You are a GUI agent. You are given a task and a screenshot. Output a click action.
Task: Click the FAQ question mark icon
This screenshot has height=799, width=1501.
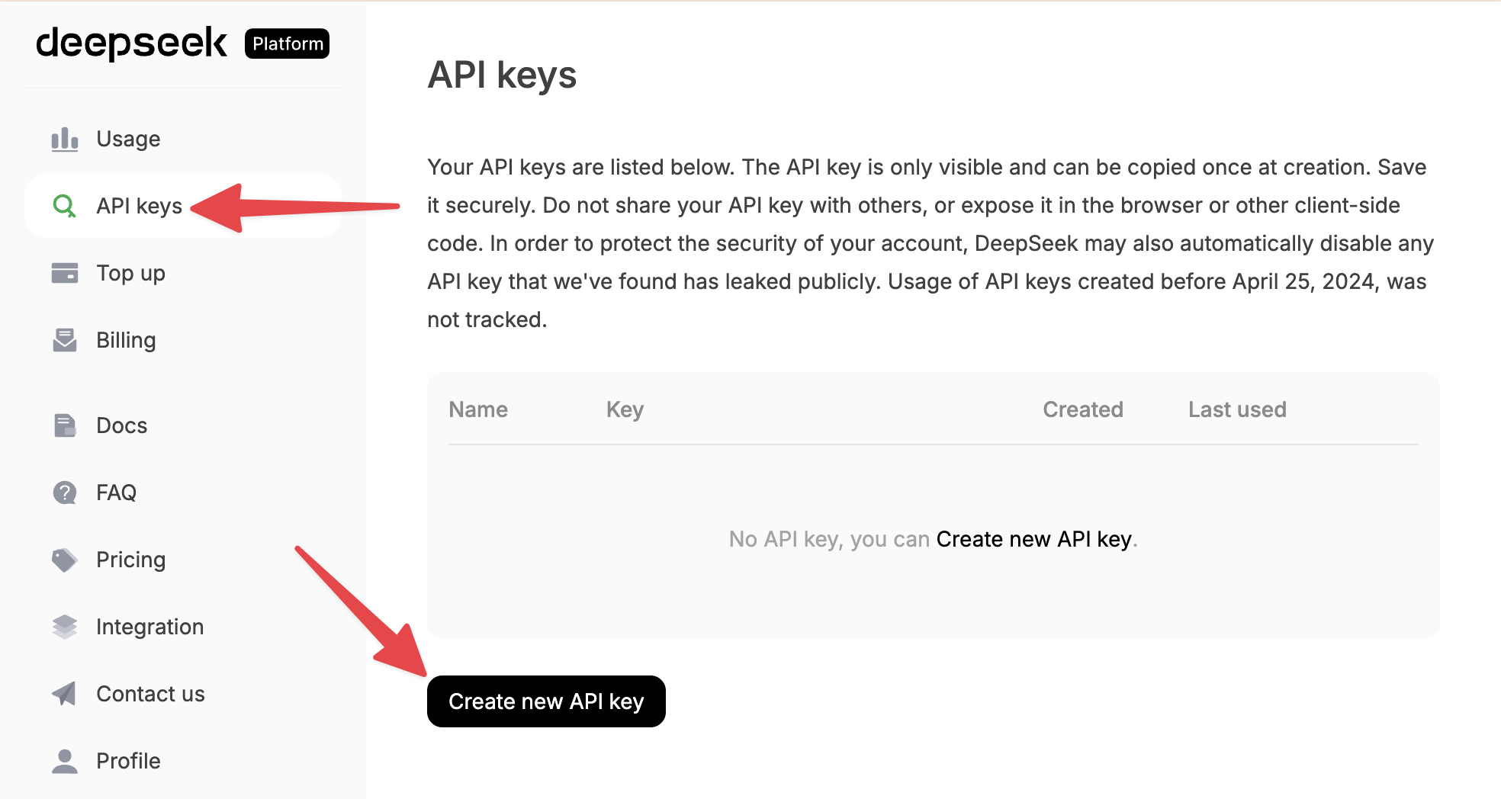coord(65,493)
